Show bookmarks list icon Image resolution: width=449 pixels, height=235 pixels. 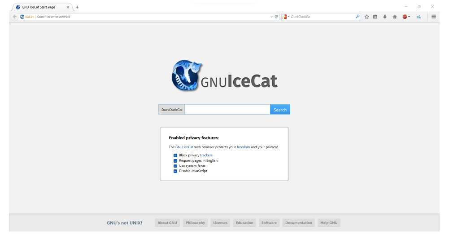375,17
